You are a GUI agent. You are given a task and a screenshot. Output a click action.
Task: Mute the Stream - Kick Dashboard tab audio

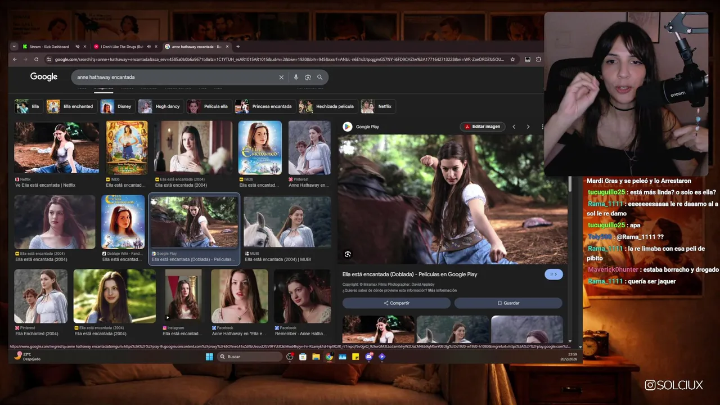pos(77,47)
